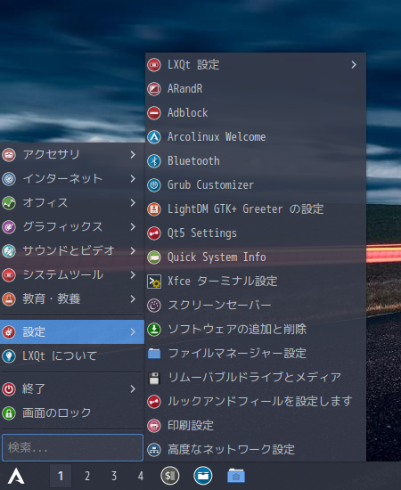
Task: Open the file manager folder icon in panel
Action: click(236, 476)
